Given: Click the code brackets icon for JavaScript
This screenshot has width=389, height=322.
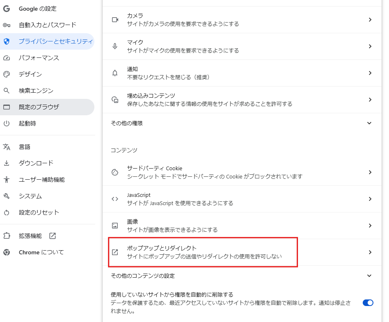Looking at the screenshot, I should (x=115, y=199).
